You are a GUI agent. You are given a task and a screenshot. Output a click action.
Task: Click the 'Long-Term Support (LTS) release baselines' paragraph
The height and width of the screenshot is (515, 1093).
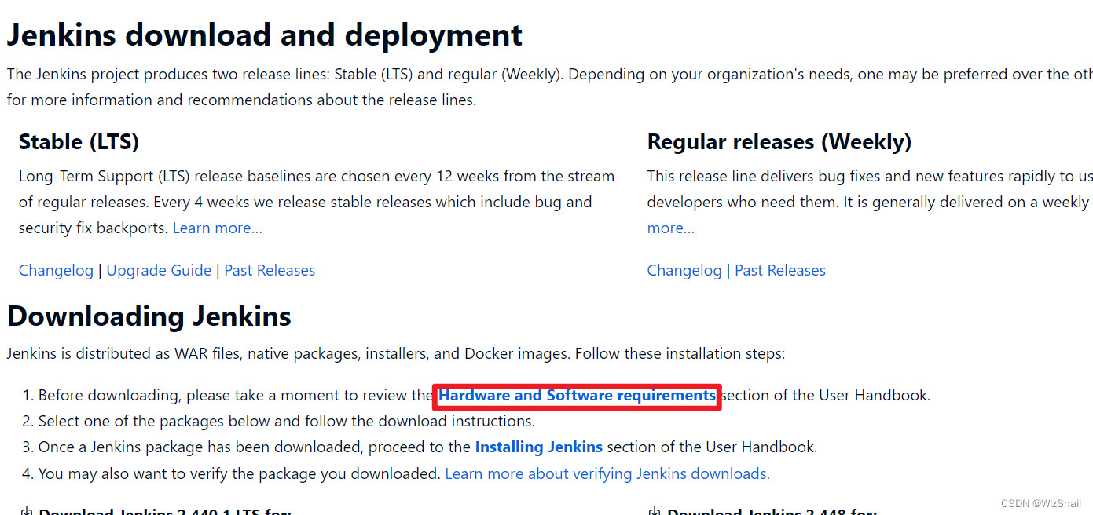point(317,202)
